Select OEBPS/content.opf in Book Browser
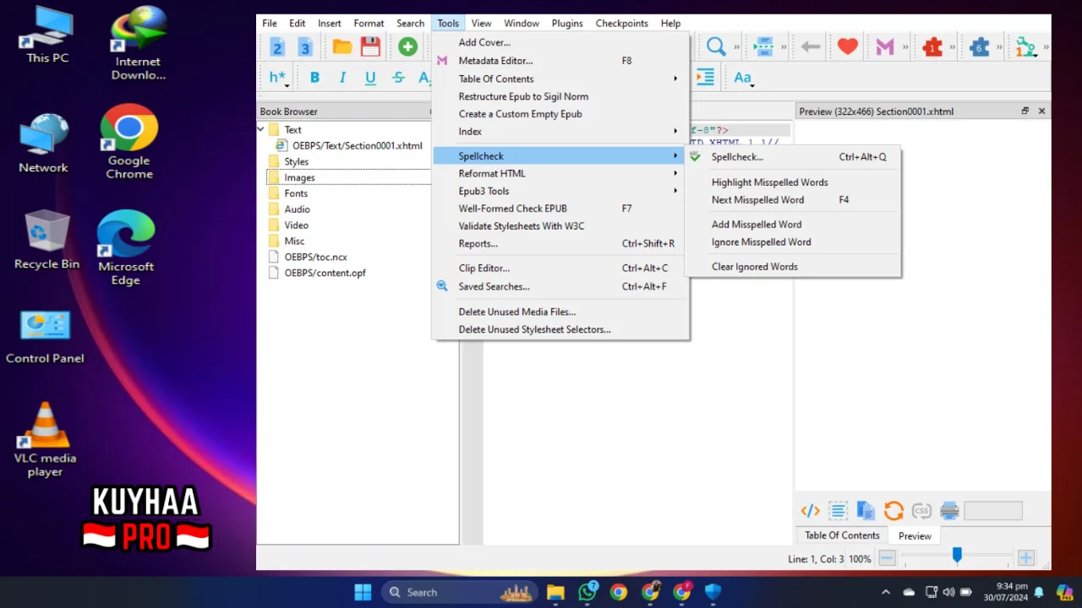 (325, 273)
